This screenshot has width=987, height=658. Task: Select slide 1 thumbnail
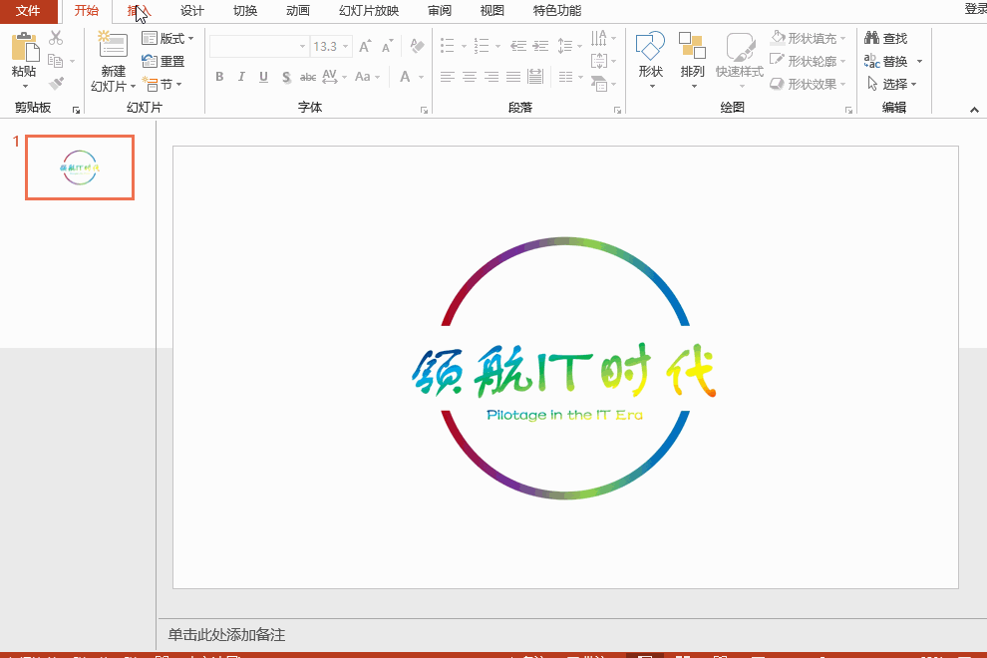coord(80,167)
